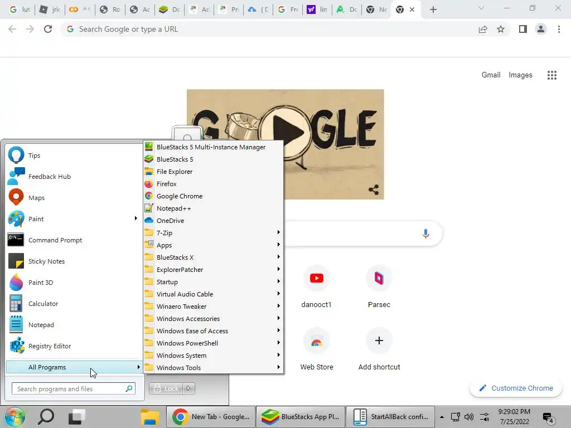The height and width of the screenshot is (428, 571).
Task: Open Maps application
Action: [73, 198]
